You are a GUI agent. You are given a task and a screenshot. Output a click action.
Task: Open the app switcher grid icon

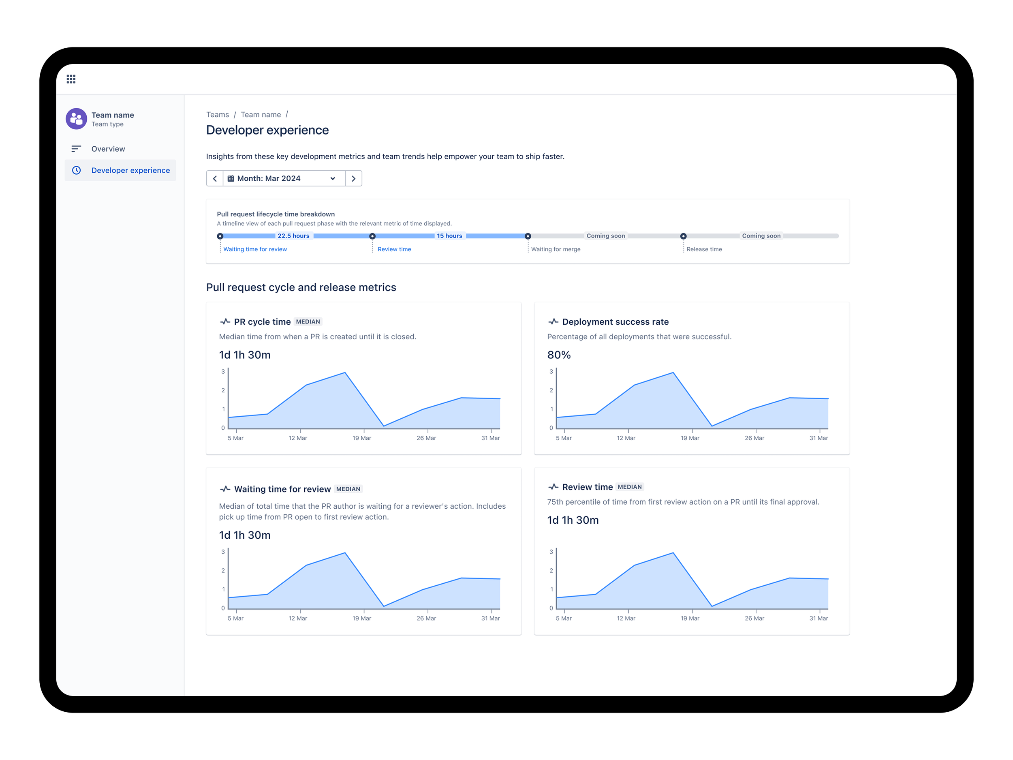(x=71, y=79)
